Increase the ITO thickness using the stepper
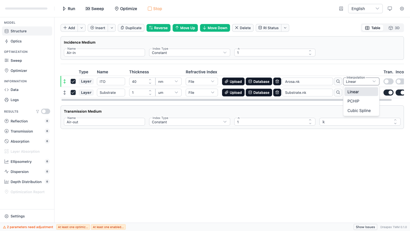This screenshot has height=231, width=410. (150, 80)
